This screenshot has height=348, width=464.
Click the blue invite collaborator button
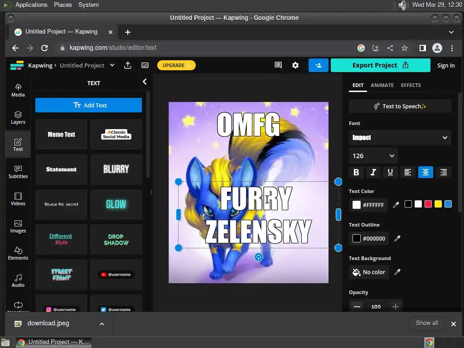tap(319, 65)
